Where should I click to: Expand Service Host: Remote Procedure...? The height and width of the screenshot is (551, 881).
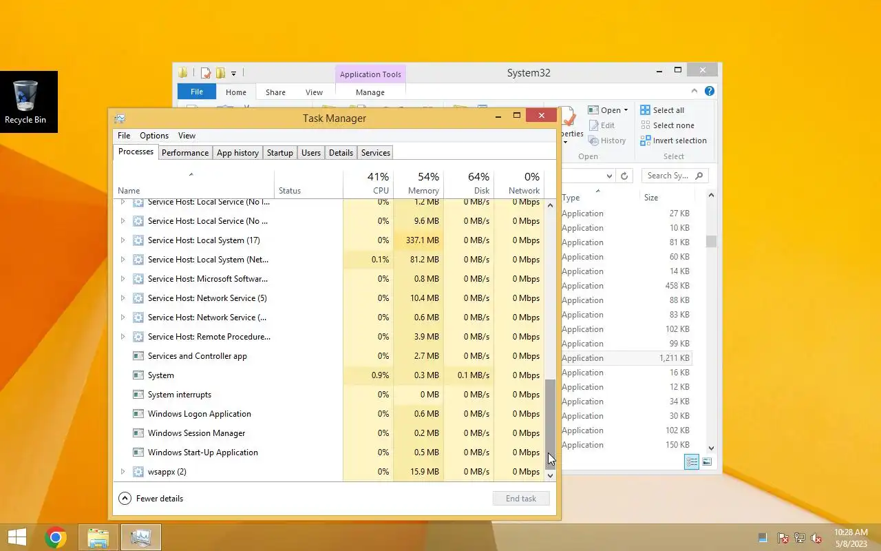coord(123,337)
